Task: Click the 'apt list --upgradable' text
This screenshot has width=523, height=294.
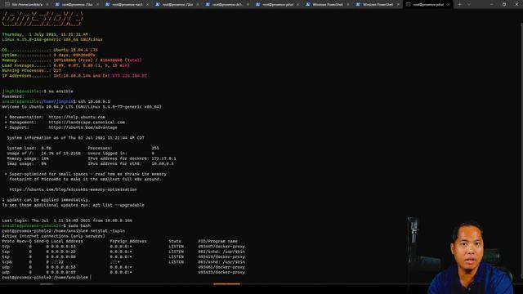Action: click(x=118, y=205)
